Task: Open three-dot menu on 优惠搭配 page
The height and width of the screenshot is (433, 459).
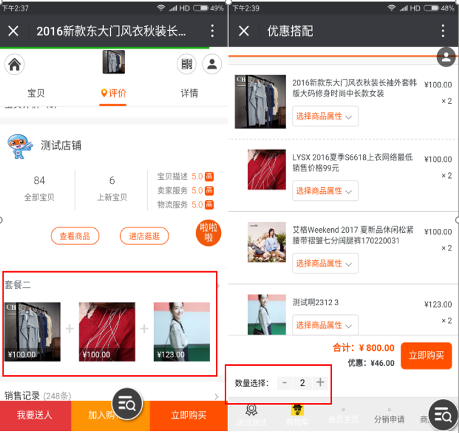Action: click(x=443, y=31)
